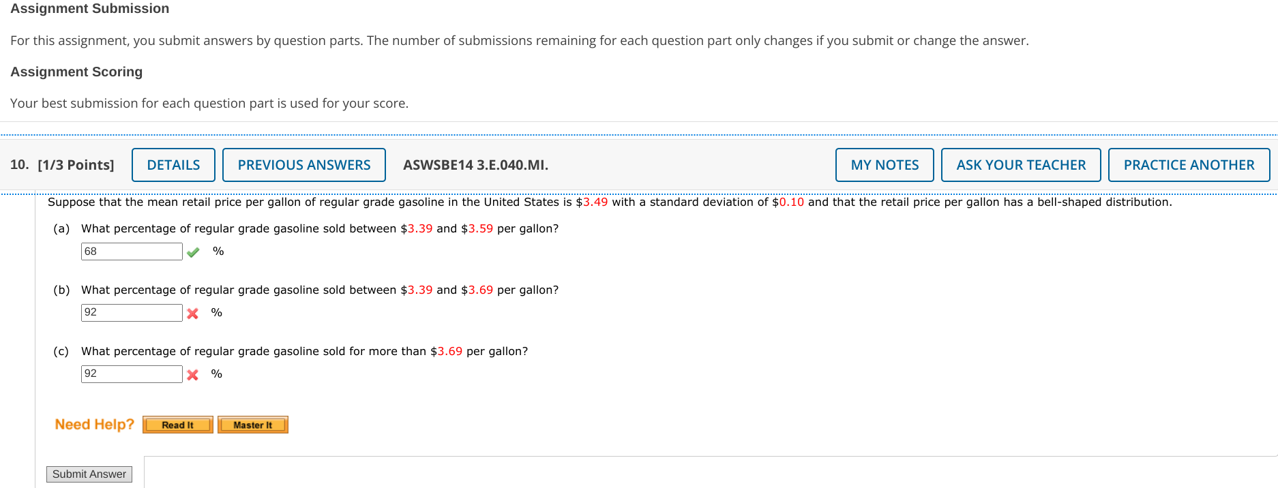The image size is (1278, 488).
Task: Click the question ID ASWSBE14 3.E.040.MI
Action: (x=475, y=165)
